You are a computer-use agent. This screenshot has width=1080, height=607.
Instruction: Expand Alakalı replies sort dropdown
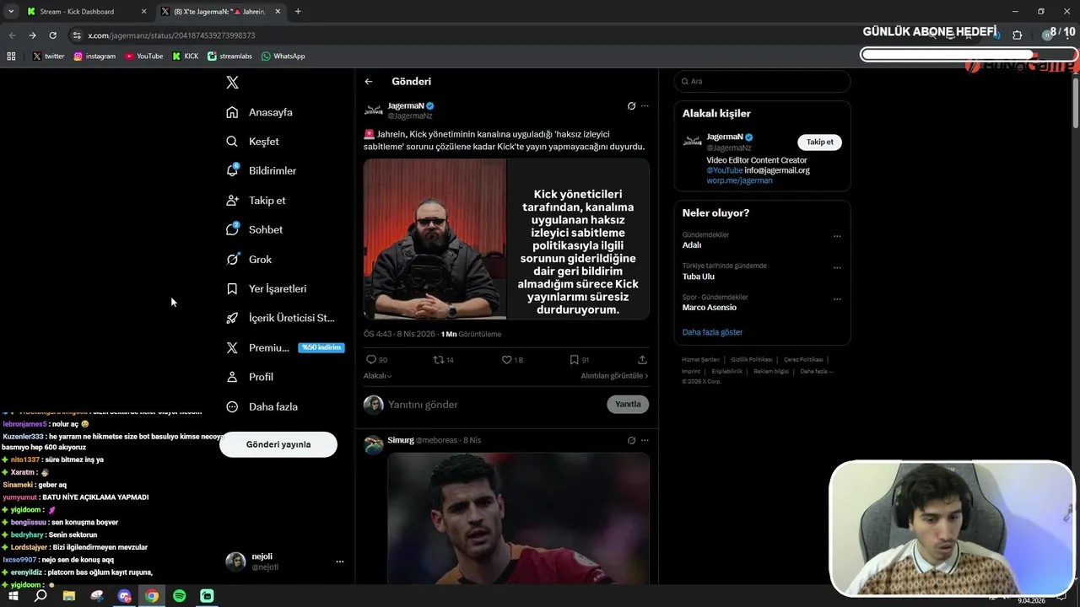377,376
